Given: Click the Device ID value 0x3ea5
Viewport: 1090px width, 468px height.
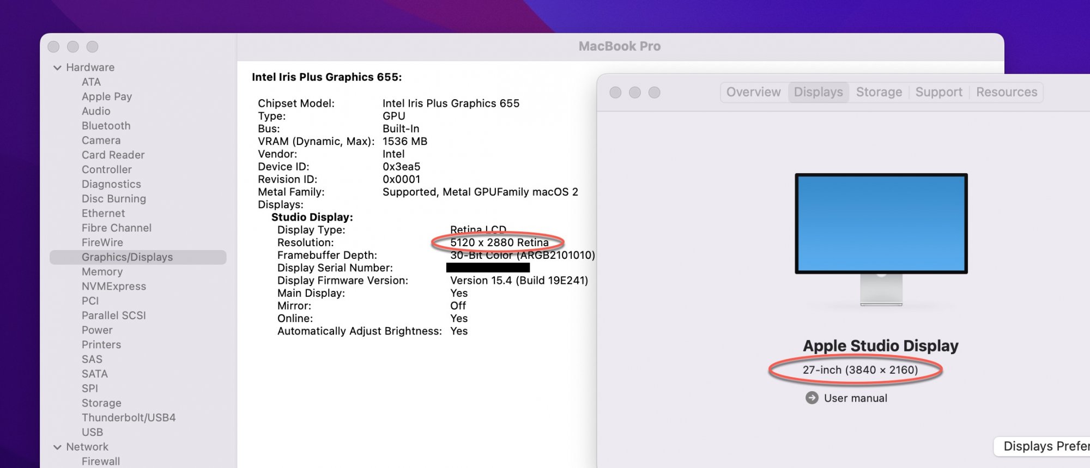Looking at the screenshot, I should (x=401, y=167).
